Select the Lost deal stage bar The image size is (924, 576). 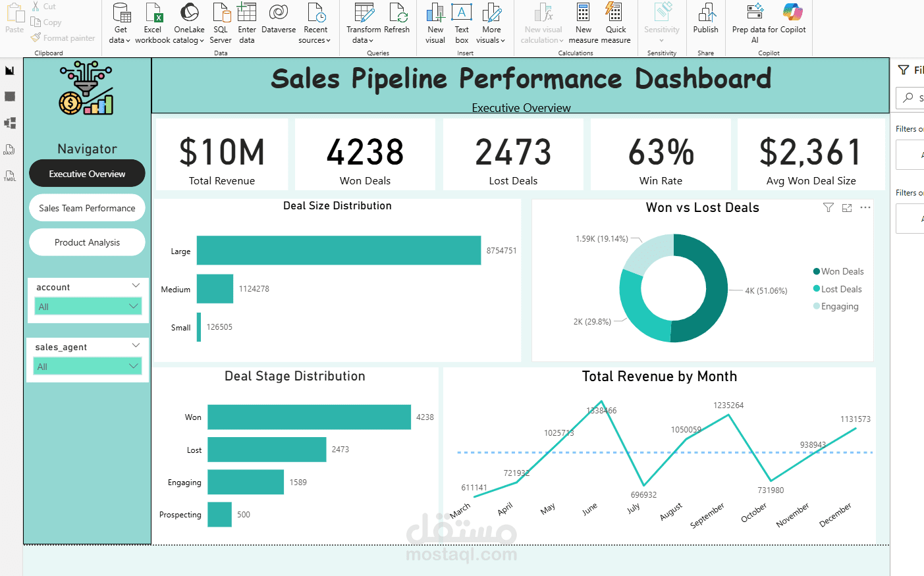click(267, 450)
